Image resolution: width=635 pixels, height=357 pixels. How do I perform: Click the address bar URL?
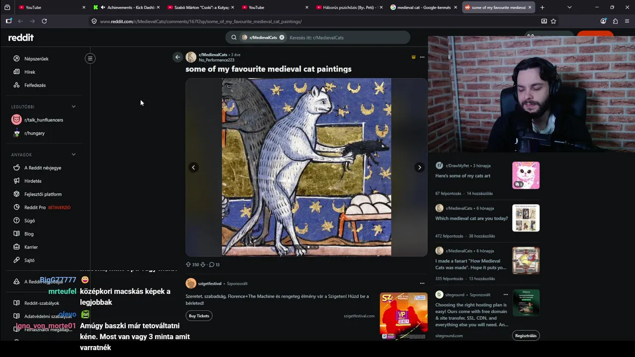200,21
